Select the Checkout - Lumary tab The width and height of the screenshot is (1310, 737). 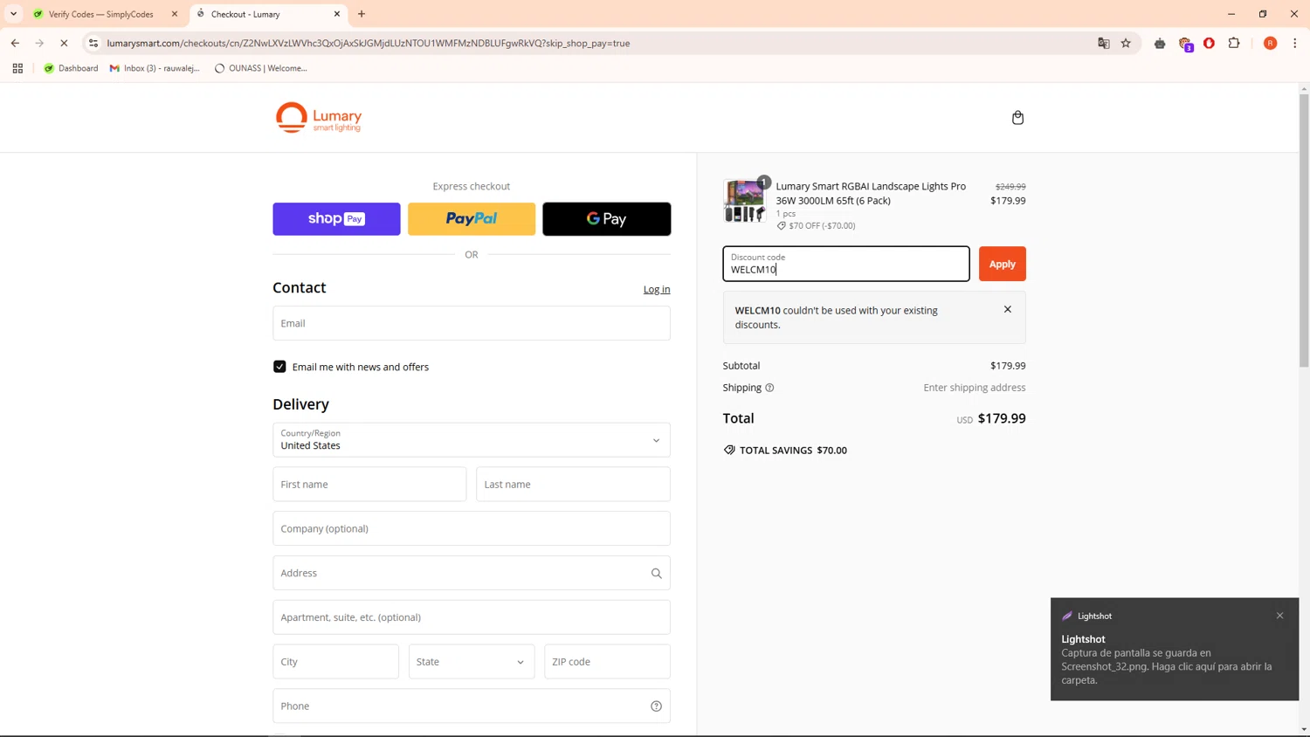coord(267,14)
